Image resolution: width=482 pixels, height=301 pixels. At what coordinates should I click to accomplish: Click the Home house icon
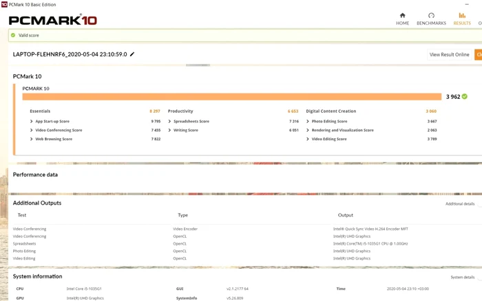[x=402, y=15]
